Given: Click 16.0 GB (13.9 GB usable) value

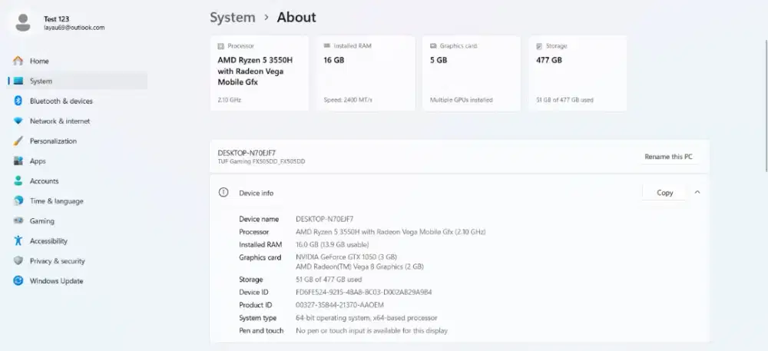Looking at the screenshot, I should [x=332, y=244].
